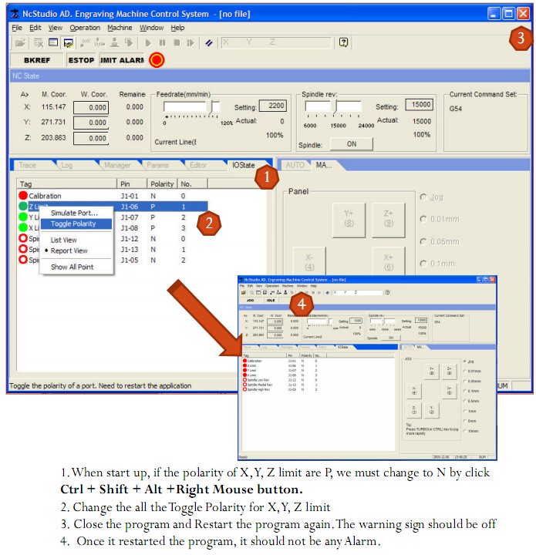Click the Spindle ON button

point(351,144)
